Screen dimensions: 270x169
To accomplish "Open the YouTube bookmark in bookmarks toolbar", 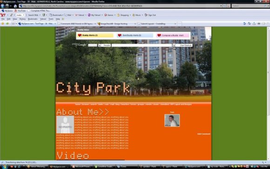I will click(x=20, y=11).
